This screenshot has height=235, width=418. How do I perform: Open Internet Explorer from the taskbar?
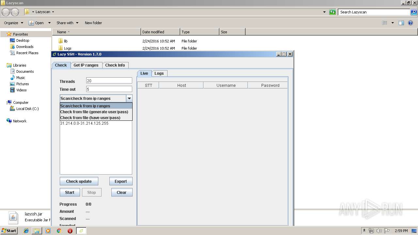tap(26, 231)
